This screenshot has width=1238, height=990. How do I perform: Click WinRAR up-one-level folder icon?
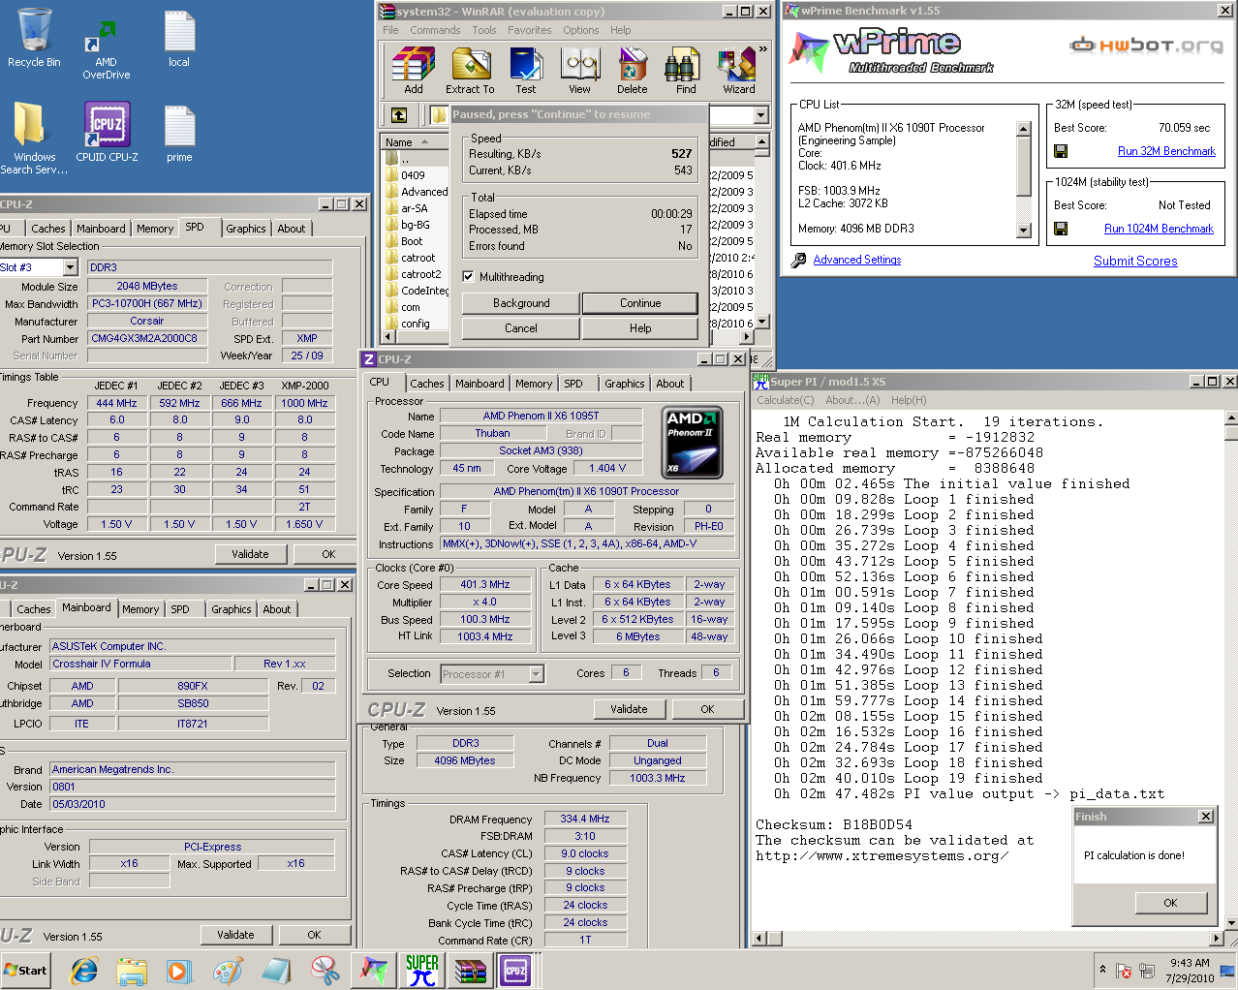[x=399, y=115]
